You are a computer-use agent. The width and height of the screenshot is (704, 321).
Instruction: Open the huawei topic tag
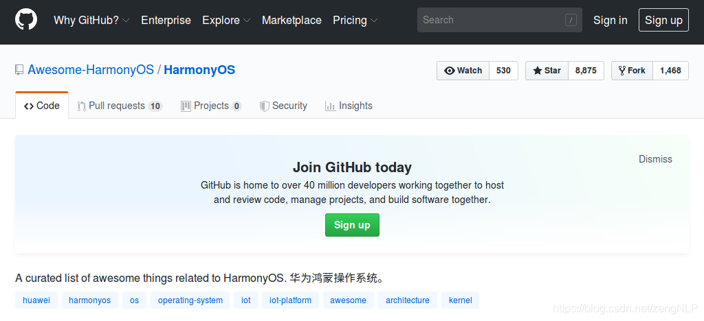[36, 300]
